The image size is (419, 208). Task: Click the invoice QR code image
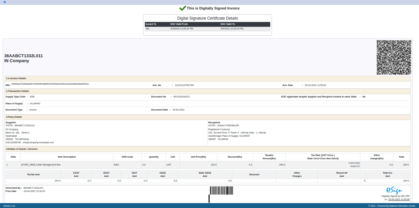tap(394, 57)
